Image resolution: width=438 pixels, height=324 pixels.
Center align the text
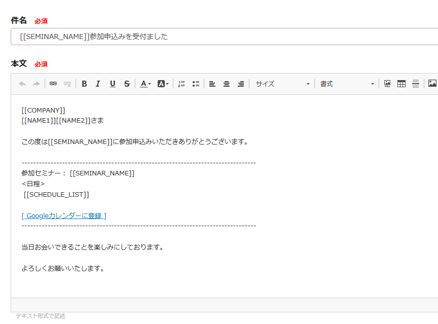(x=227, y=84)
